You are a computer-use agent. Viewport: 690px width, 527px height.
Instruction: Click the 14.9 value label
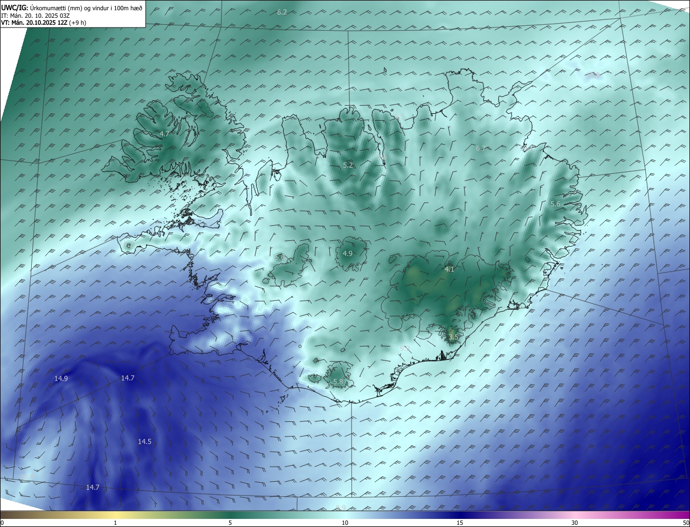click(x=61, y=379)
